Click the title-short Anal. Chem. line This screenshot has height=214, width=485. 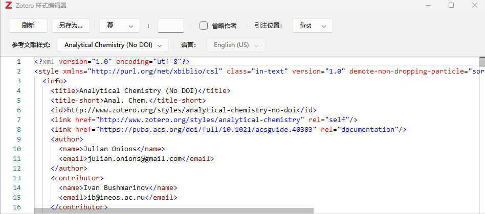coord(128,100)
